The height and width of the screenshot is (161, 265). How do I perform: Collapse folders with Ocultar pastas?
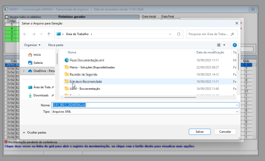[34, 133]
